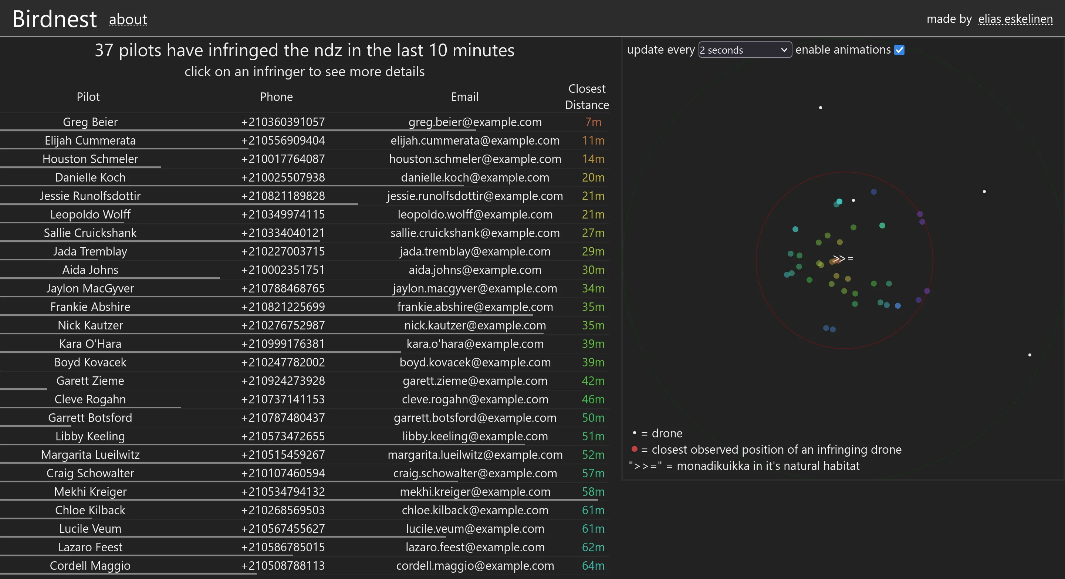Viewport: 1065px width, 579px height.
Task: Select pilot Cordell Maggio
Action: [x=90, y=565]
